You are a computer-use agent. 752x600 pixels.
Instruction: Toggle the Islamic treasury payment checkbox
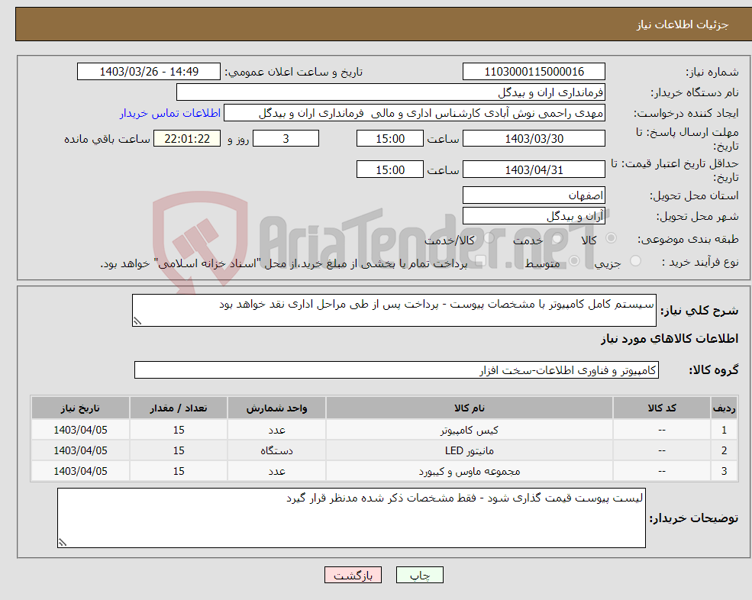[x=480, y=261]
